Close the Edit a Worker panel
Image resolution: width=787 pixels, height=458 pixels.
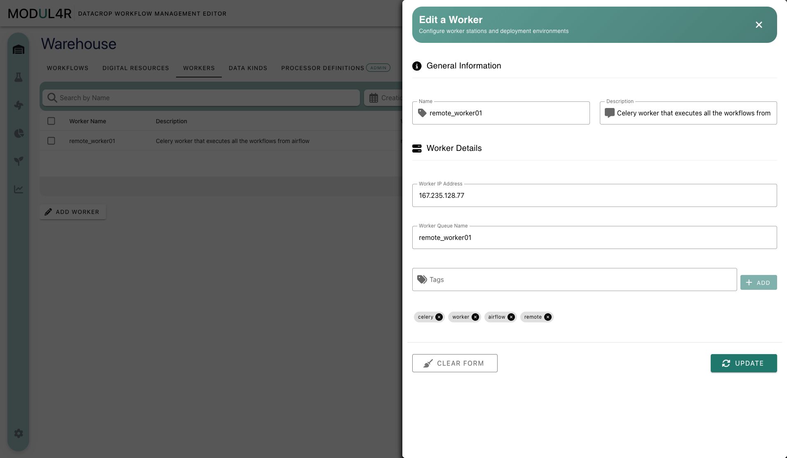[x=759, y=25]
